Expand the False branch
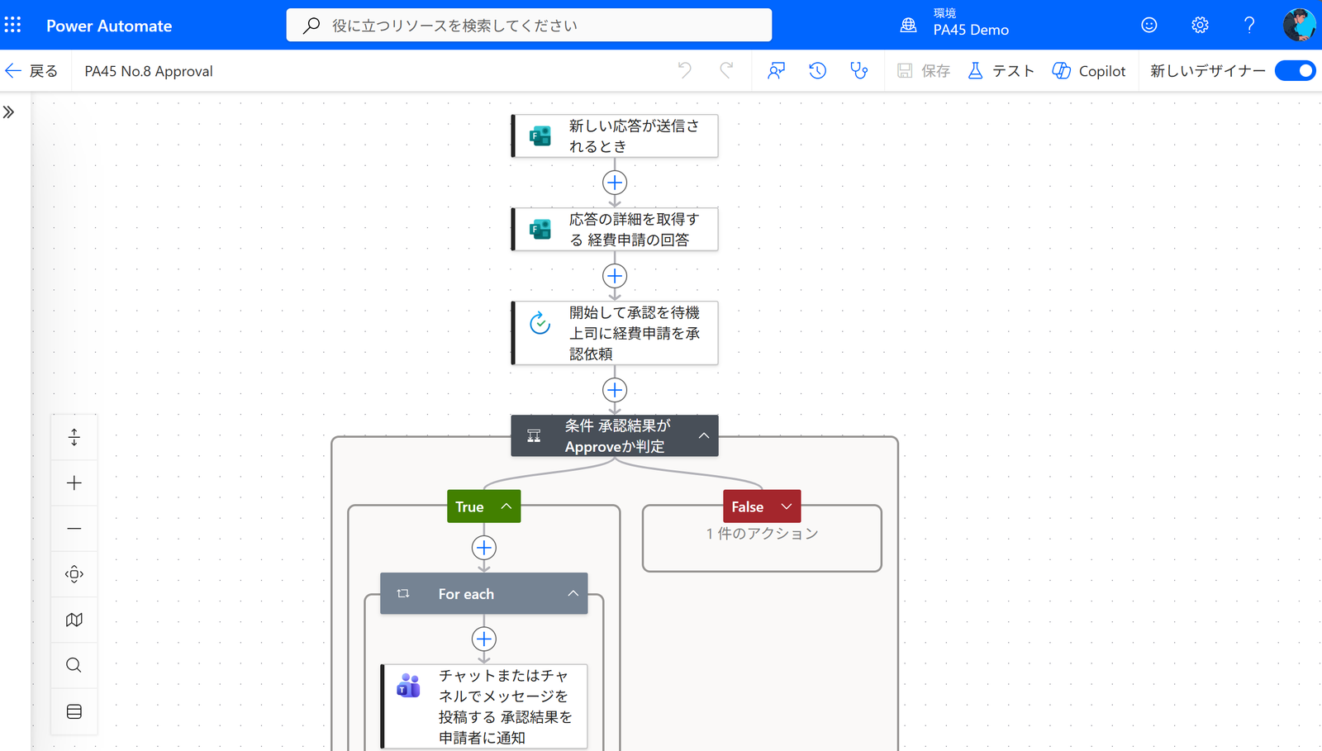 [787, 506]
